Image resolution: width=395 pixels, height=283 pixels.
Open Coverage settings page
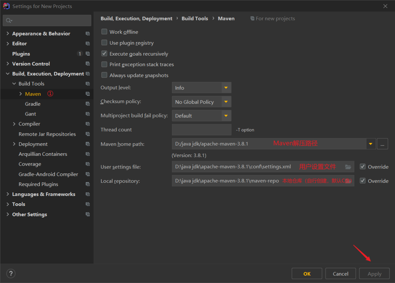30,164
